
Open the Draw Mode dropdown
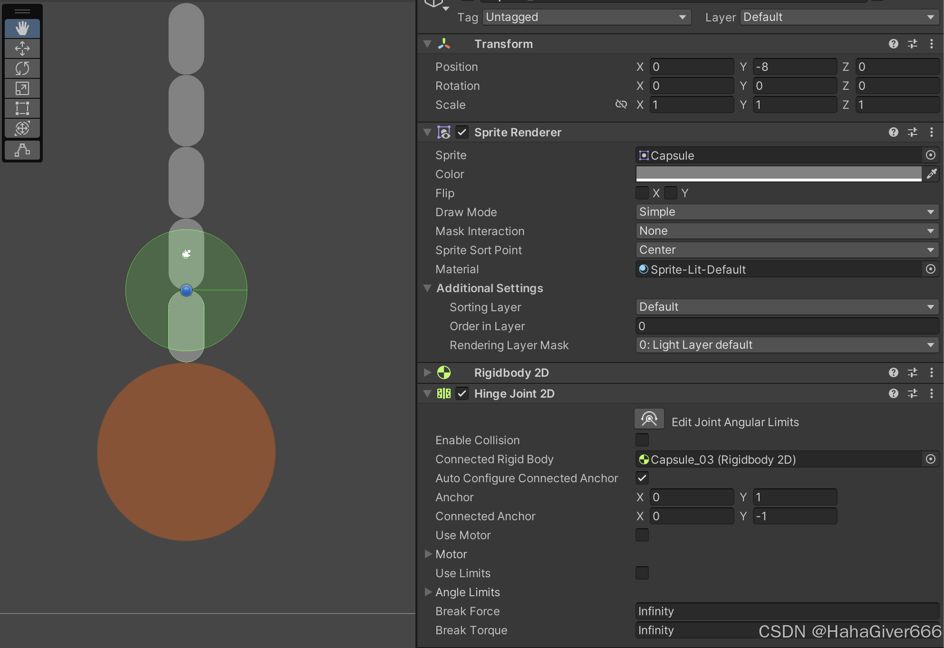coord(787,212)
